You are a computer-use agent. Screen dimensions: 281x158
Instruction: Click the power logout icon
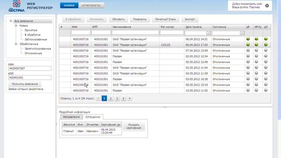coord(267,6)
